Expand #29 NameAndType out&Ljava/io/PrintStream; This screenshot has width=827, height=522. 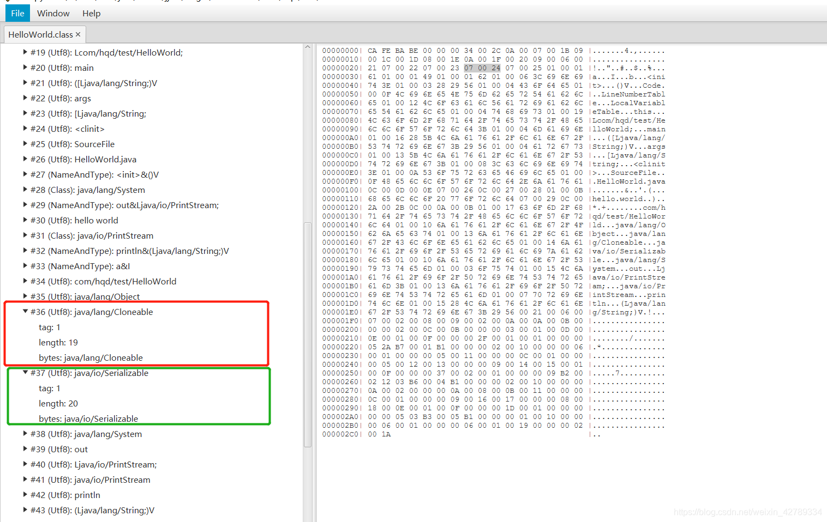(25, 205)
